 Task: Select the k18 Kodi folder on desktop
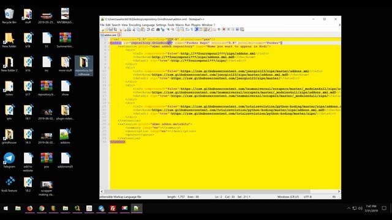[x=28, y=40]
